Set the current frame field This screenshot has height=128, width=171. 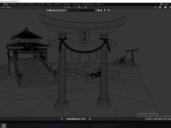[149, 119]
